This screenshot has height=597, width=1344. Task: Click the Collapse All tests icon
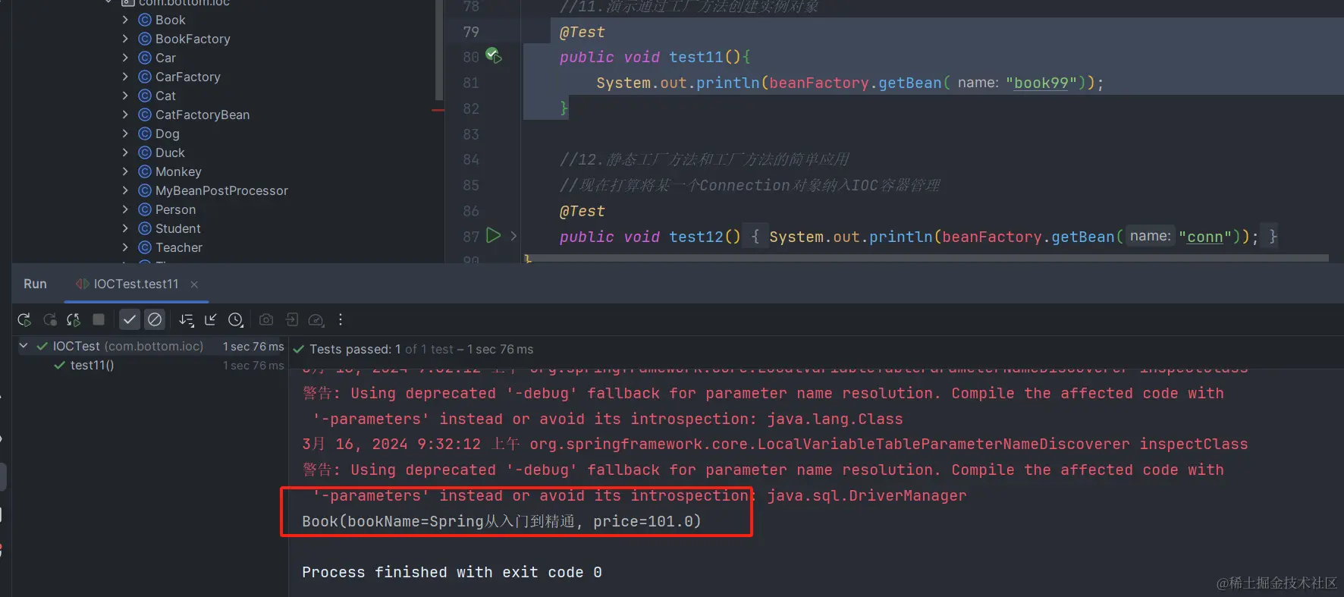(x=211, y=320)
